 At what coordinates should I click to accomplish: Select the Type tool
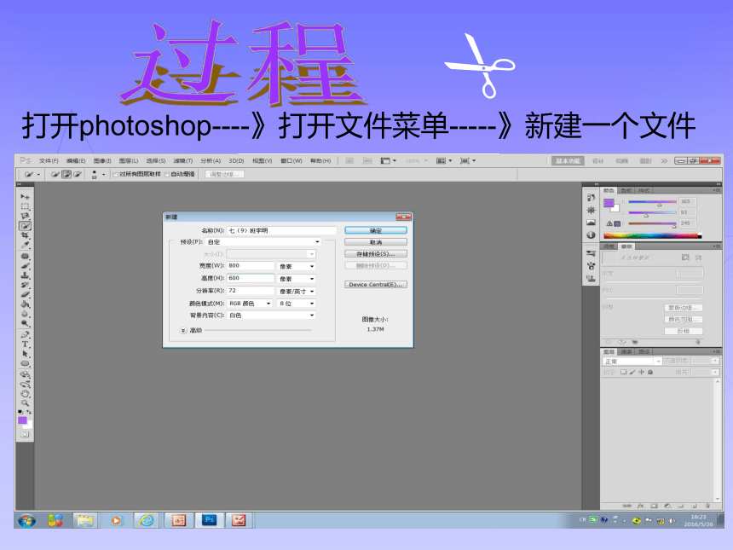click(25, 344)
